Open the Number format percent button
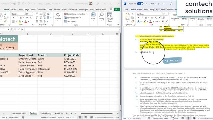Image resolution: width=213 pixels, height=120 pixels. point(58,17)
